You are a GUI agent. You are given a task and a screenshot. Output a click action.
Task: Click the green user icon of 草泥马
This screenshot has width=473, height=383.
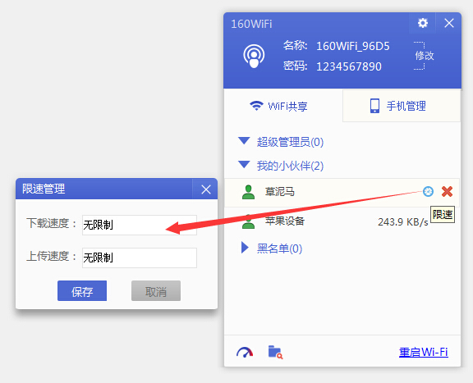tap(249, 192)
